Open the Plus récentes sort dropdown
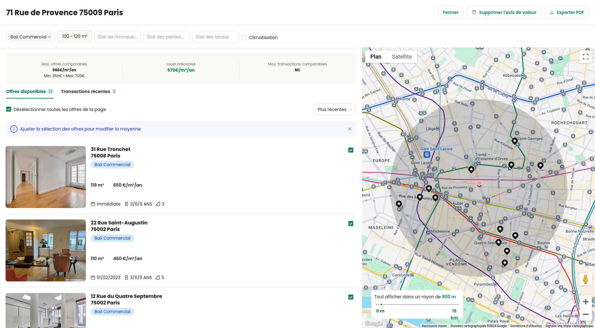The height and width of the screenshot is (328, 595). pyautogui.click(x=334, y=109)
